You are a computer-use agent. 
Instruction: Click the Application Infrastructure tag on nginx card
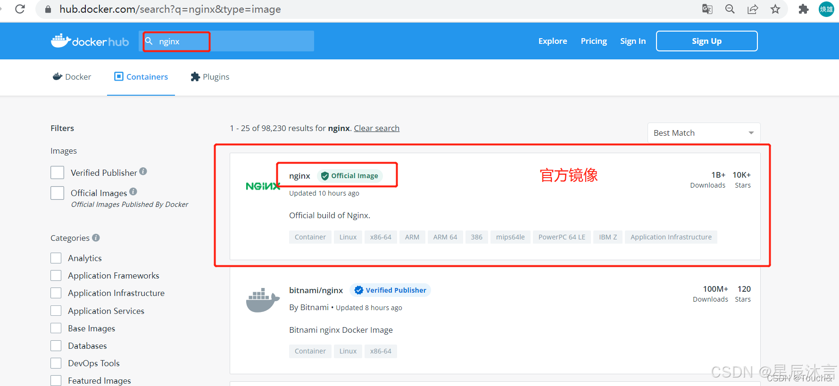click(x=671, y=237)
